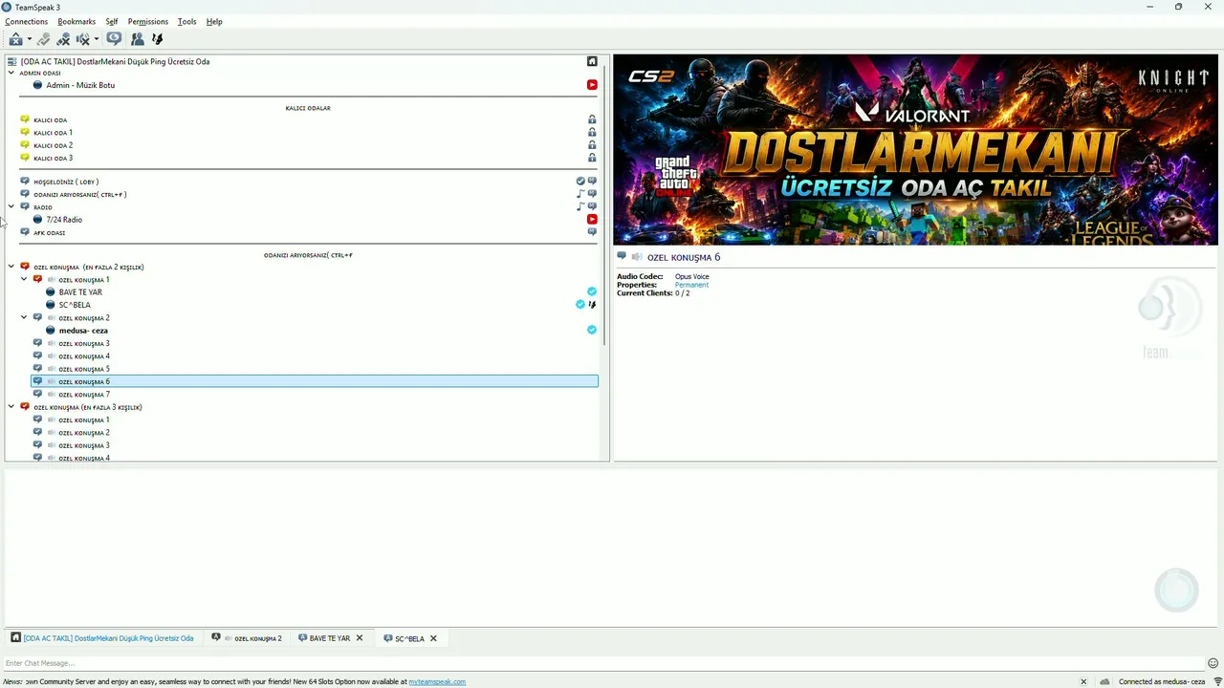Click the connection quality signal icon
Screen dimensions: 1224x688
pyautogui.click(x=1217, y=682)
